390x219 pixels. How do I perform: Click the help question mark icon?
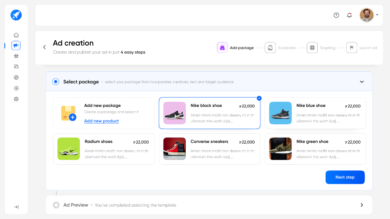336,15
